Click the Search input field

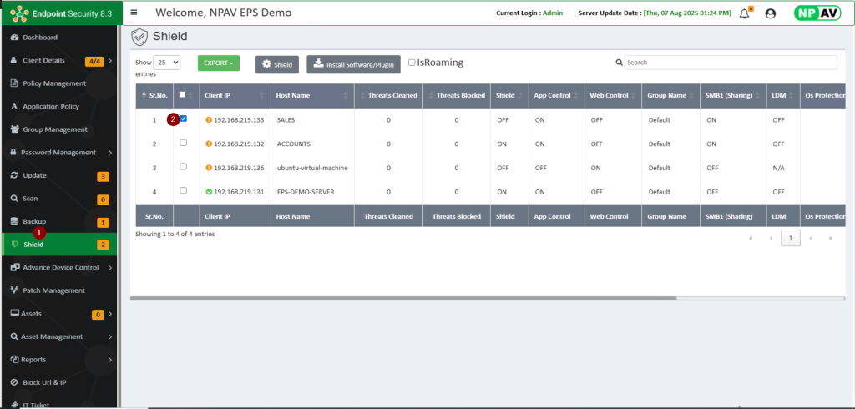(731, 63)
